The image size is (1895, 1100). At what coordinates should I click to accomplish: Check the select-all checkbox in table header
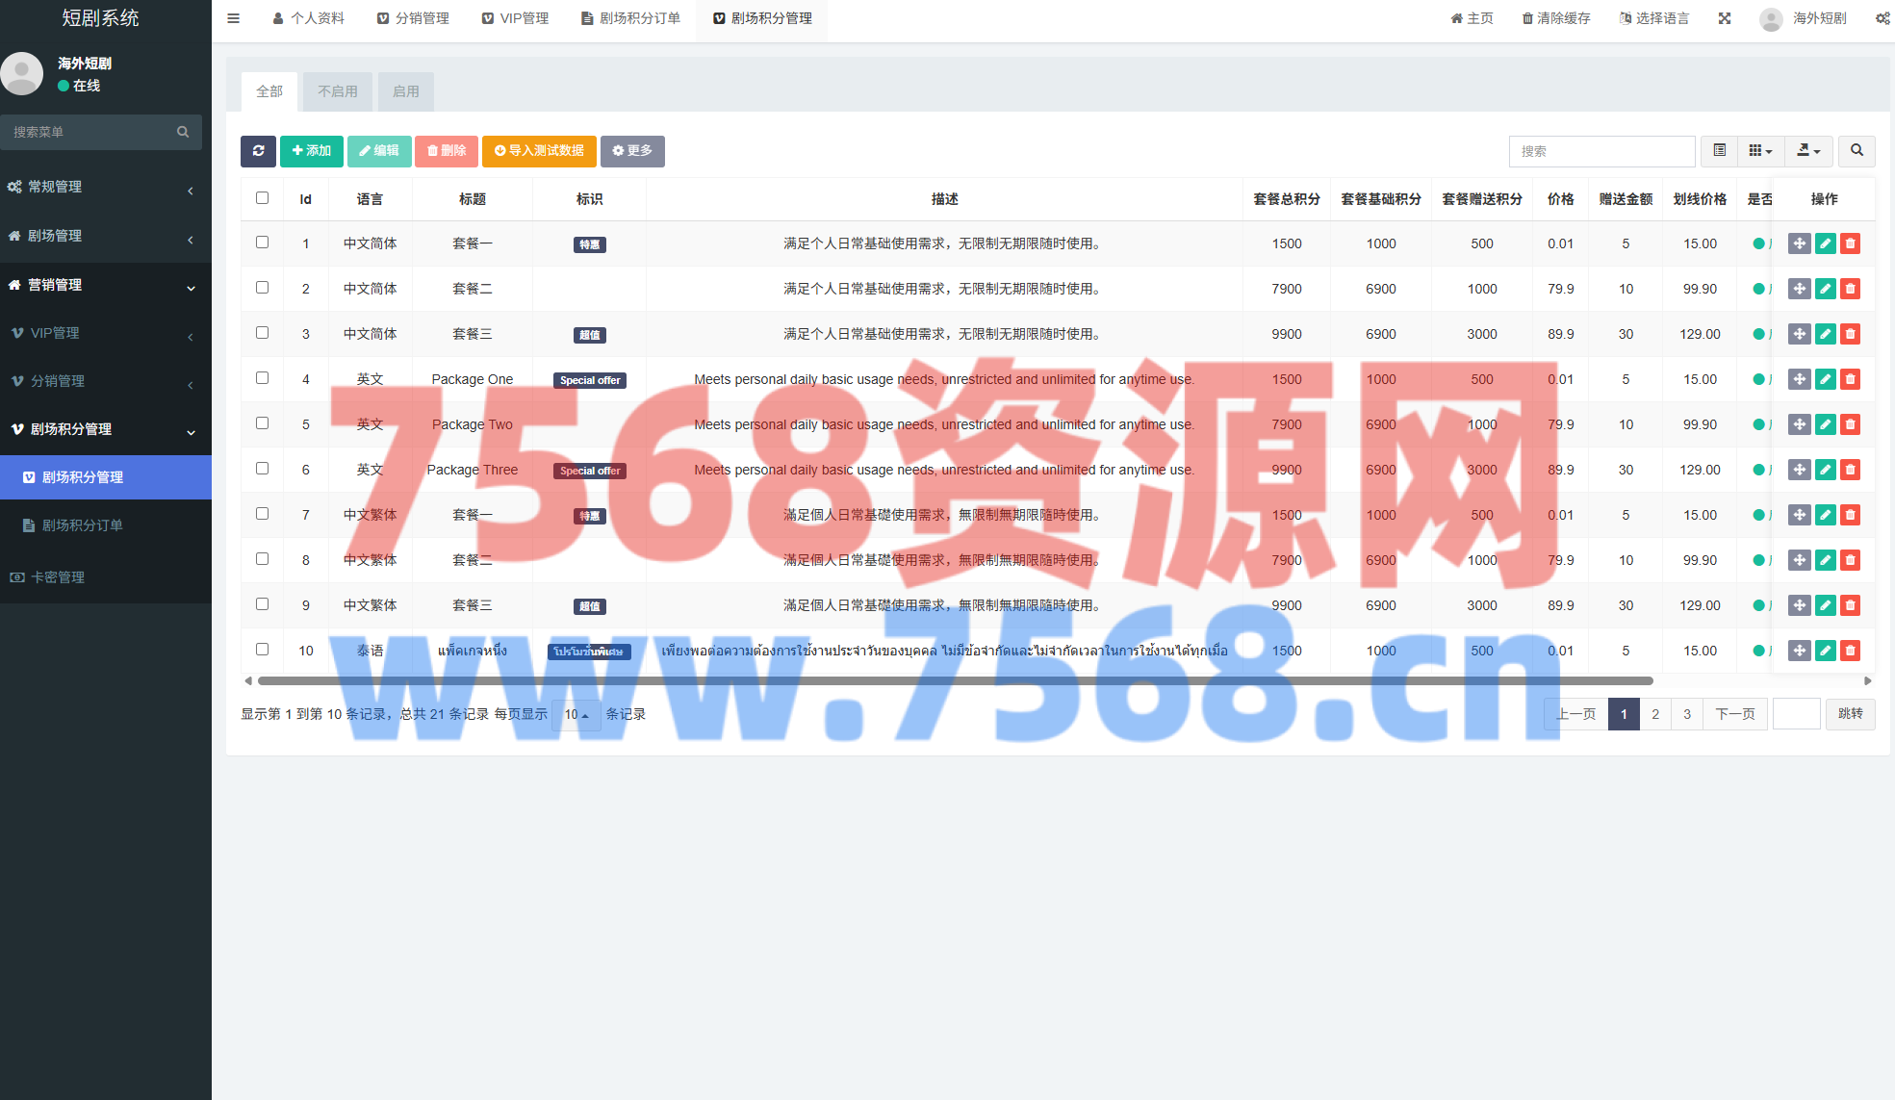pos(262,198)
